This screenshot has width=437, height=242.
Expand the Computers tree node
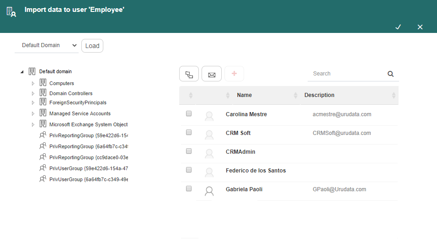point(33,83)
